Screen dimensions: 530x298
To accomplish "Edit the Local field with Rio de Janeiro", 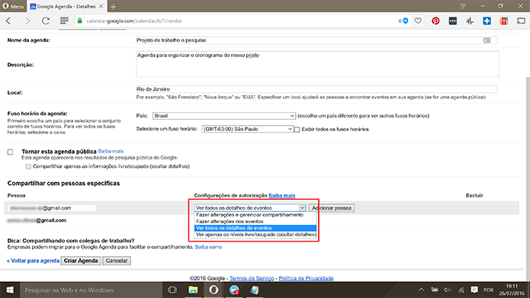I will point(316,89).
